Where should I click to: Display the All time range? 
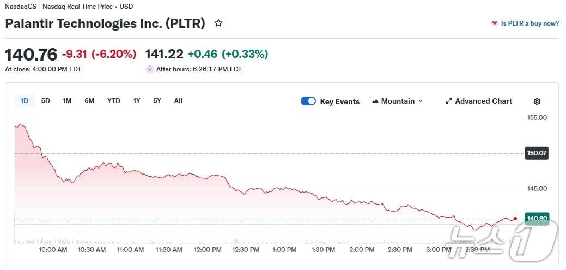coord(178,101)
